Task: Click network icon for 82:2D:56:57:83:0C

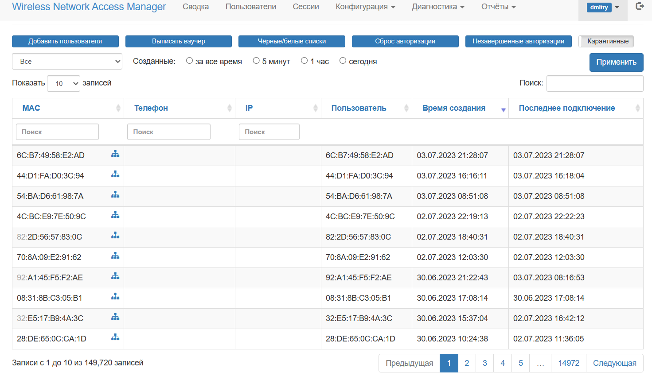Action: (115, 235)
